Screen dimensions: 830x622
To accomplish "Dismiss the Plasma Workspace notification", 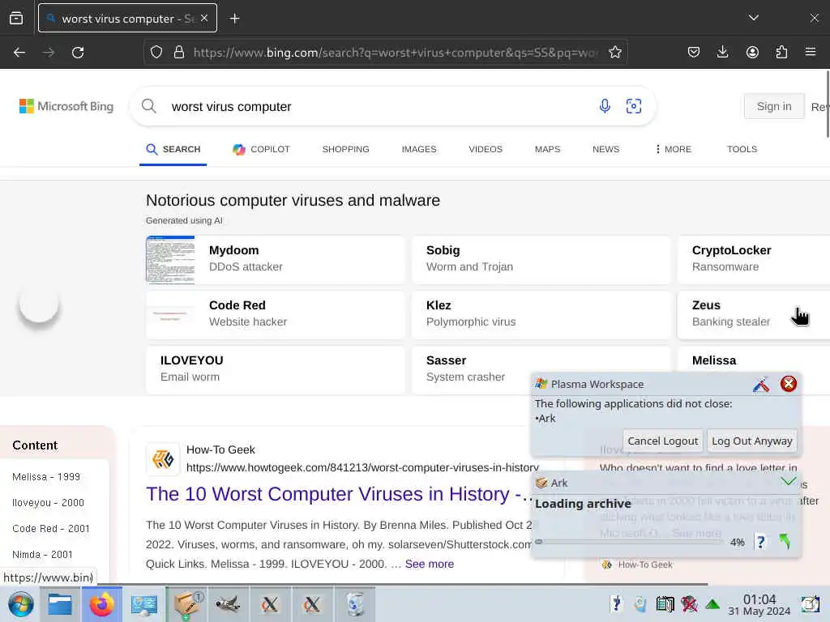I will click(x=788, y=384).
